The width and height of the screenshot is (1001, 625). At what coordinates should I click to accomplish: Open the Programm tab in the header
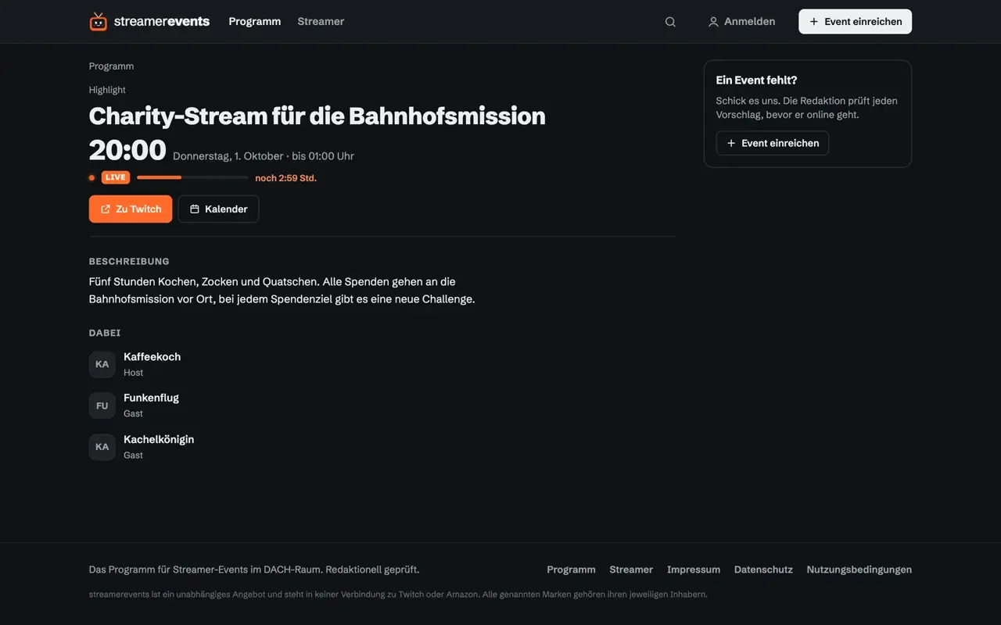click(x=255, y=22)
